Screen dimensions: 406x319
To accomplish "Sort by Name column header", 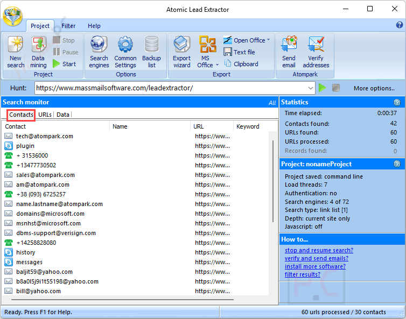I will pos(150,126).
